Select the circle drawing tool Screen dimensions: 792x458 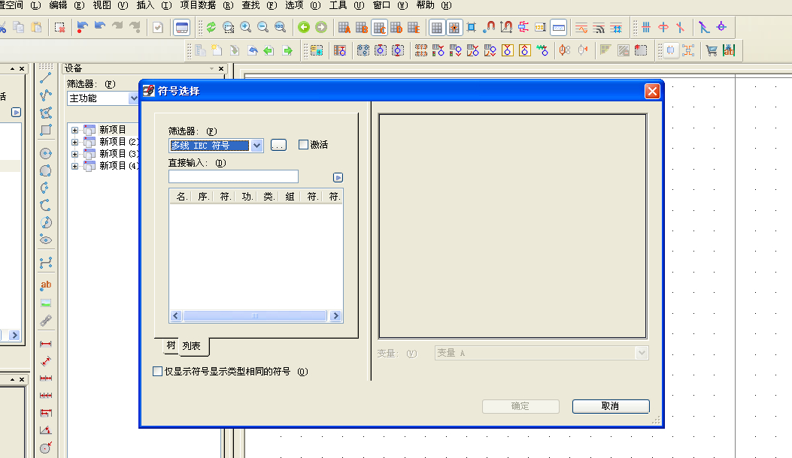45,153
